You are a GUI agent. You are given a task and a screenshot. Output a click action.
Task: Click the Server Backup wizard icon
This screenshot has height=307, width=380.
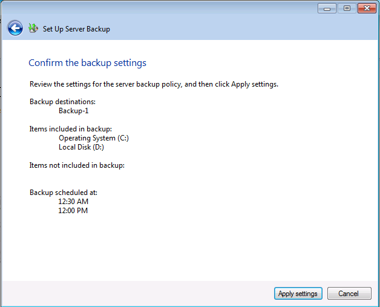pyautogui.click(x=33, y=28)
